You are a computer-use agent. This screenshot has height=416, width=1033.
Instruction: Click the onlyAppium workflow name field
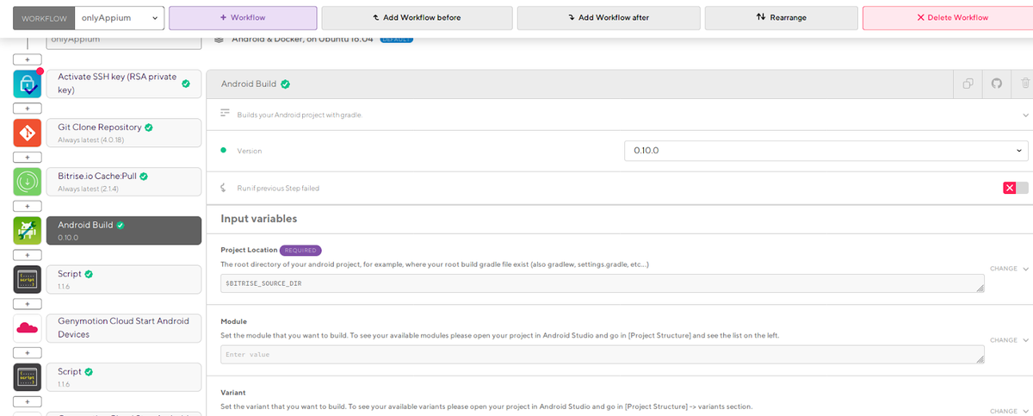coord(123,41)
